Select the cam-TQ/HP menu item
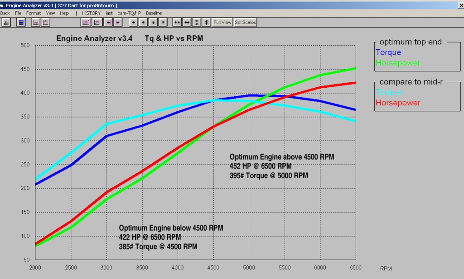The image size is (464, 279). tap(129, 13)
